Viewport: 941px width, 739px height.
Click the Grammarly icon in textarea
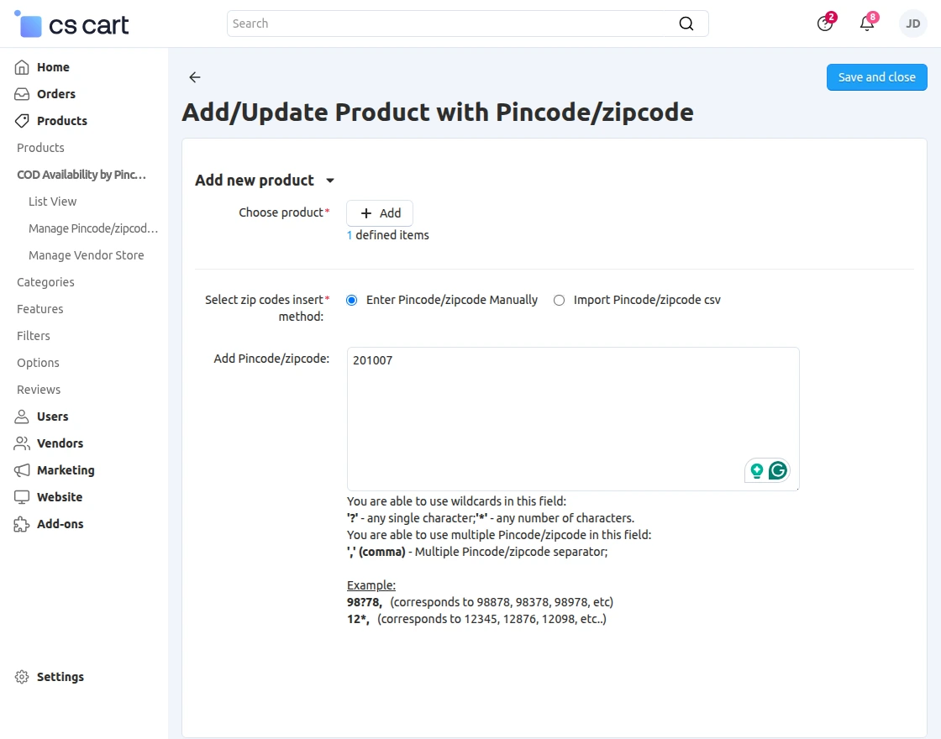[778, 470]
